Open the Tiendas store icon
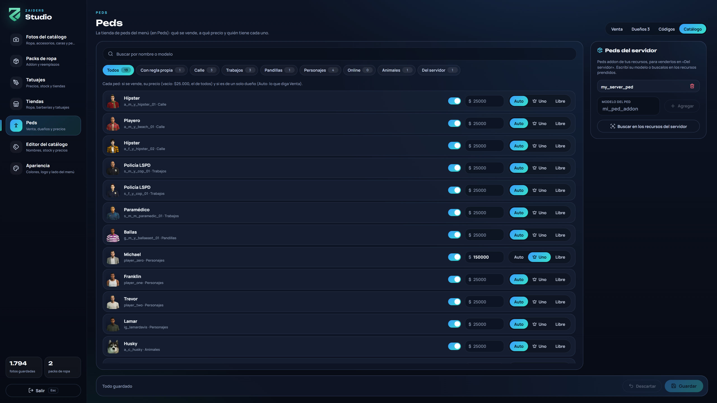Screen dimensions: 717x403 click(x=16, y=104)
